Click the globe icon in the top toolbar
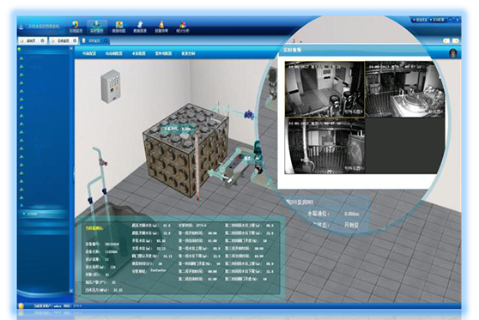The height and width of the screenshot is (320, 479). click(76, 27)
